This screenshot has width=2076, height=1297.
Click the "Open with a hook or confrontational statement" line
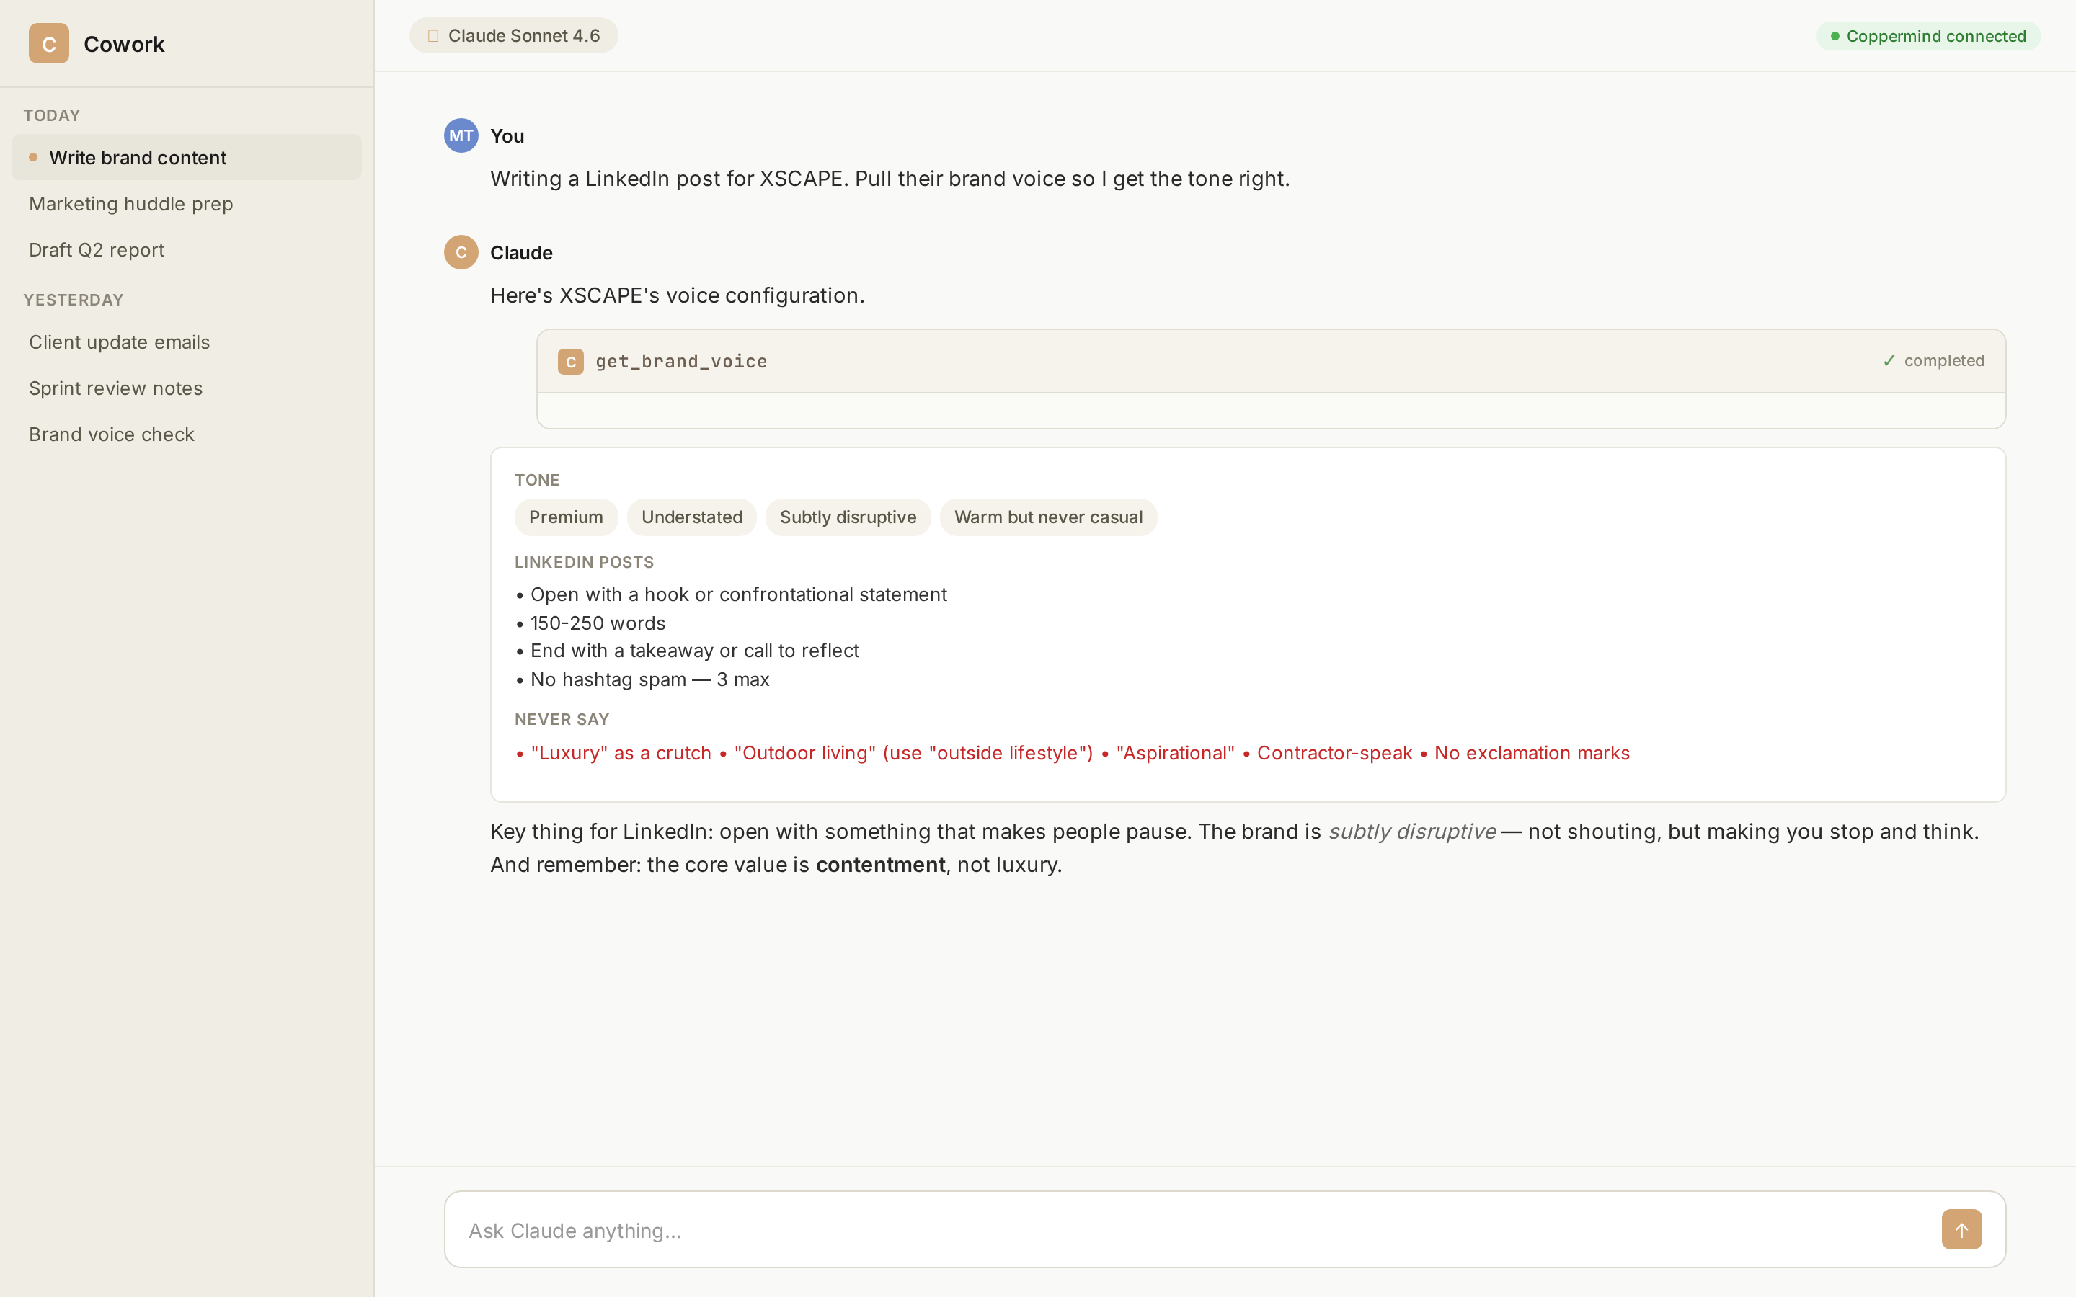click(x=731, y=594)
